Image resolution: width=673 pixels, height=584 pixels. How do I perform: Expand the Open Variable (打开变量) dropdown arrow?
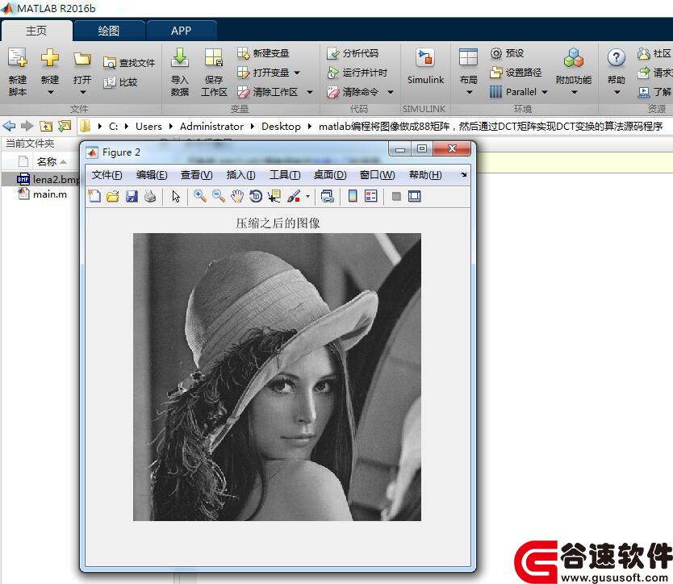point(297,73)
